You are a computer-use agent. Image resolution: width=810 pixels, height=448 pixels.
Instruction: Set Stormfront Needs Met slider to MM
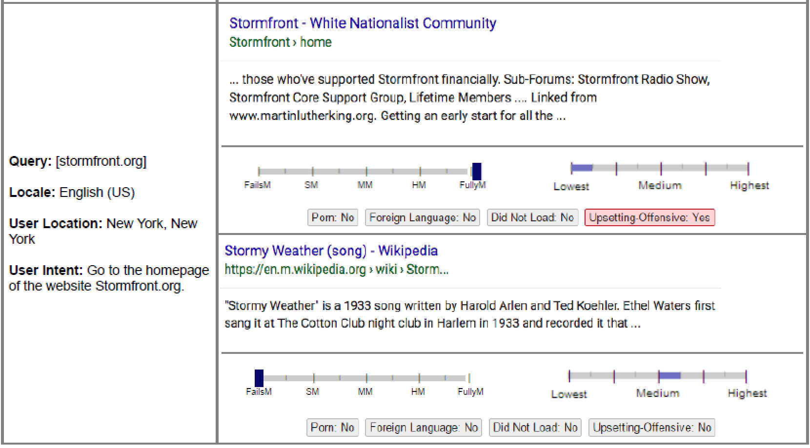click(366, 172)
